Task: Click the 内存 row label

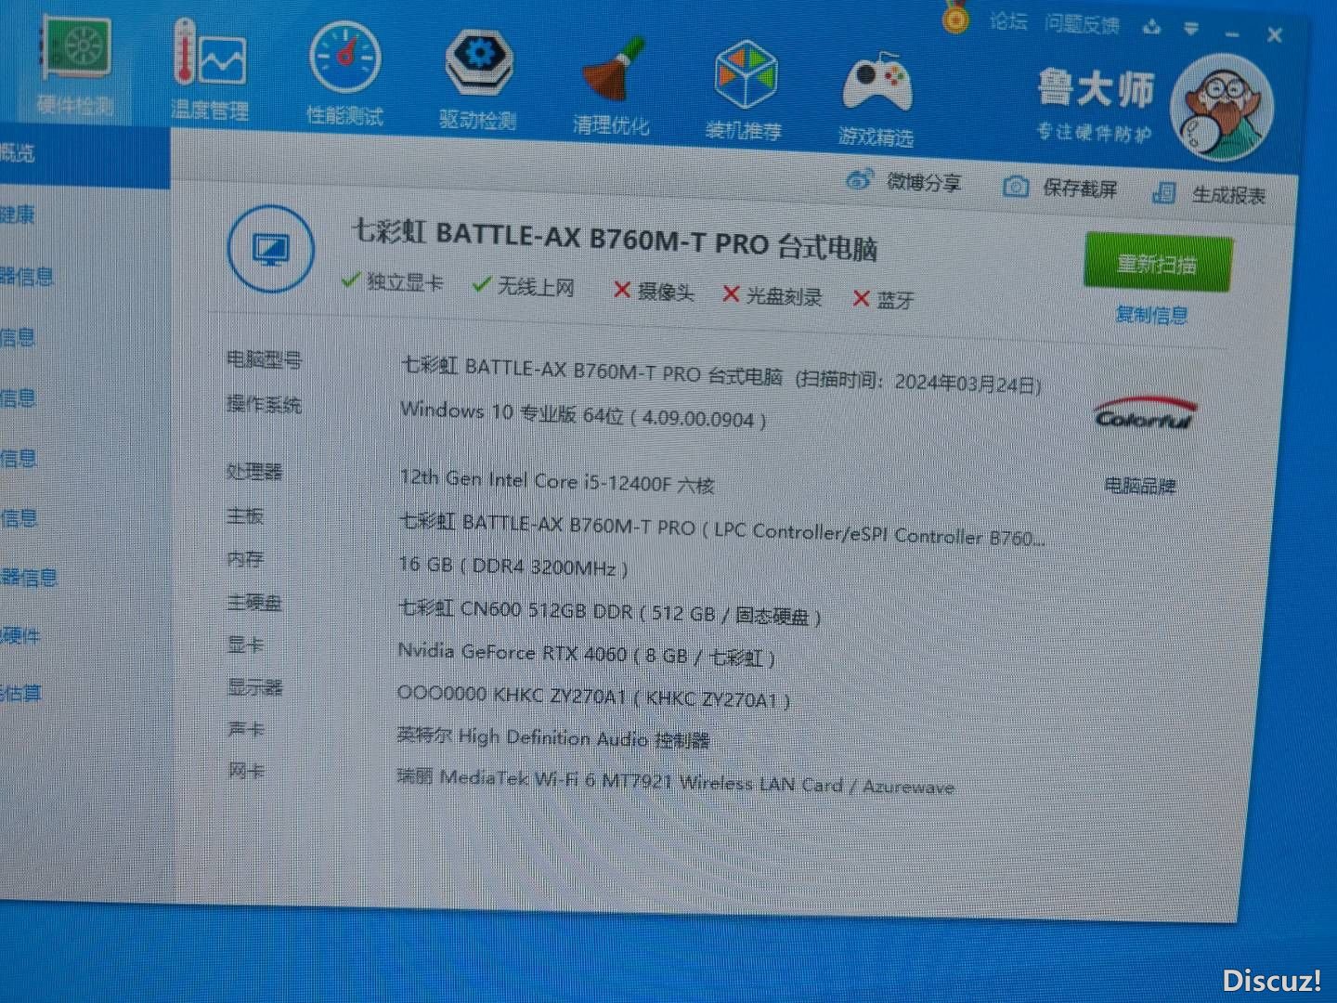Action: [x=245, y=558]
